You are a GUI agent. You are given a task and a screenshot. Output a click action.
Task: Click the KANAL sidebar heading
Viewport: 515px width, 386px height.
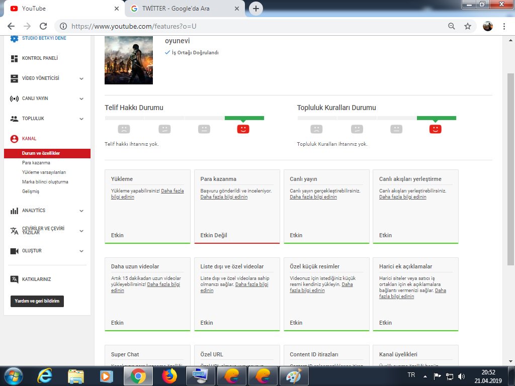[29, 139]
